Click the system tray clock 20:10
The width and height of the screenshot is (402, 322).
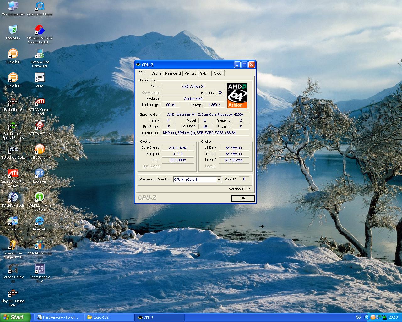(x=393, y=317)
